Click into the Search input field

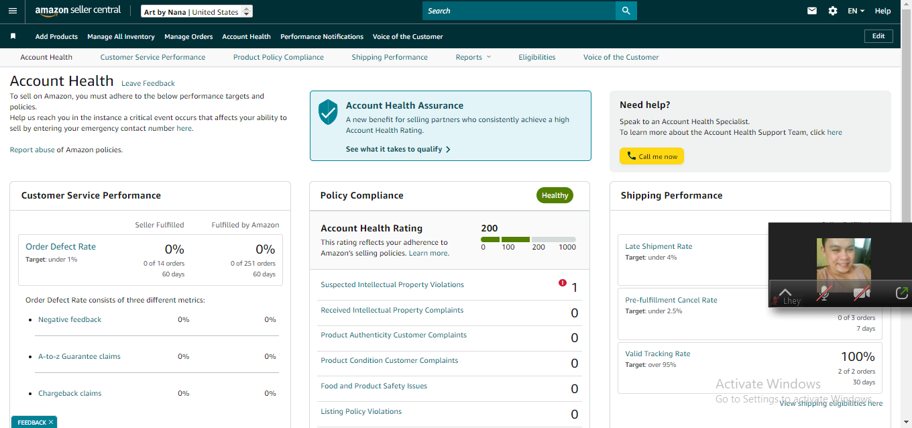(x=519, y=11)
